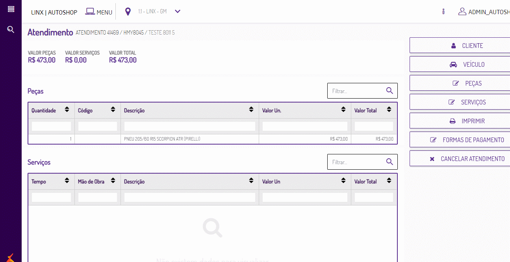Click Quantidade column filter box in Peças

click(x=51, y=126)
